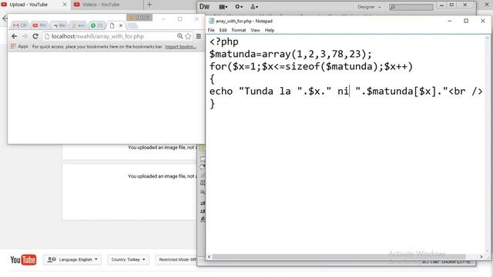Select the Gmail tab in Chrome
This screenshot has height=277, width=493.
coord(19,25)
